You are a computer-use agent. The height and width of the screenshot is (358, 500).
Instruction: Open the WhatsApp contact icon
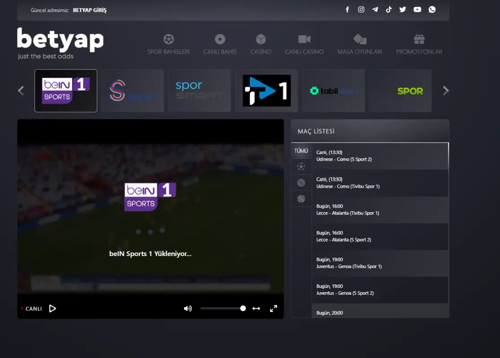point(431,9)
